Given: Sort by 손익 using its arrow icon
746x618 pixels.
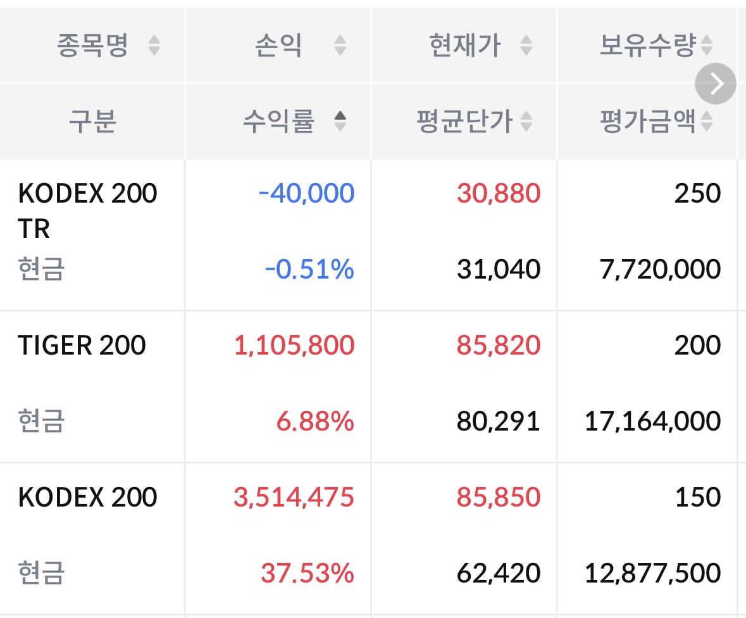Looking at the screenshot, I should pos(340,46).
